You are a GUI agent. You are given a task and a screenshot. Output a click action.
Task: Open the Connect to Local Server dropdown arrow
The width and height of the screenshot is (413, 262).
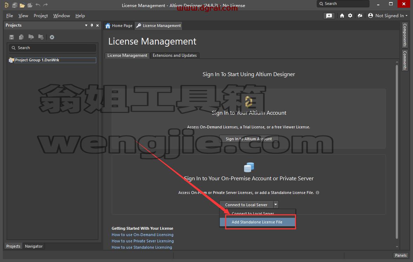coord(275,204)
